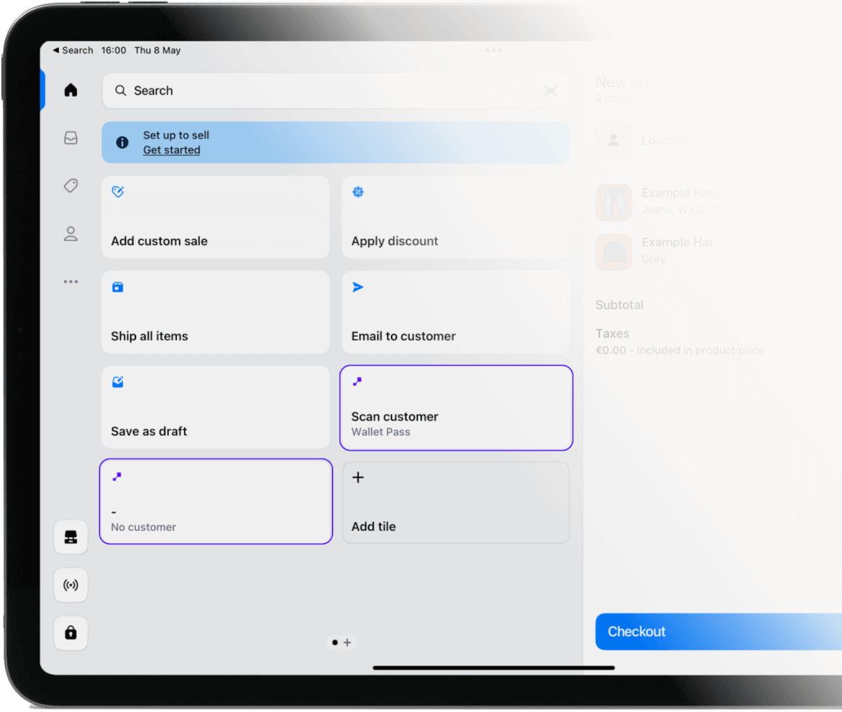This screenshot has height=712, width=842.
Task: Open the connectivity signal icon button
Action: coord(71,585)
